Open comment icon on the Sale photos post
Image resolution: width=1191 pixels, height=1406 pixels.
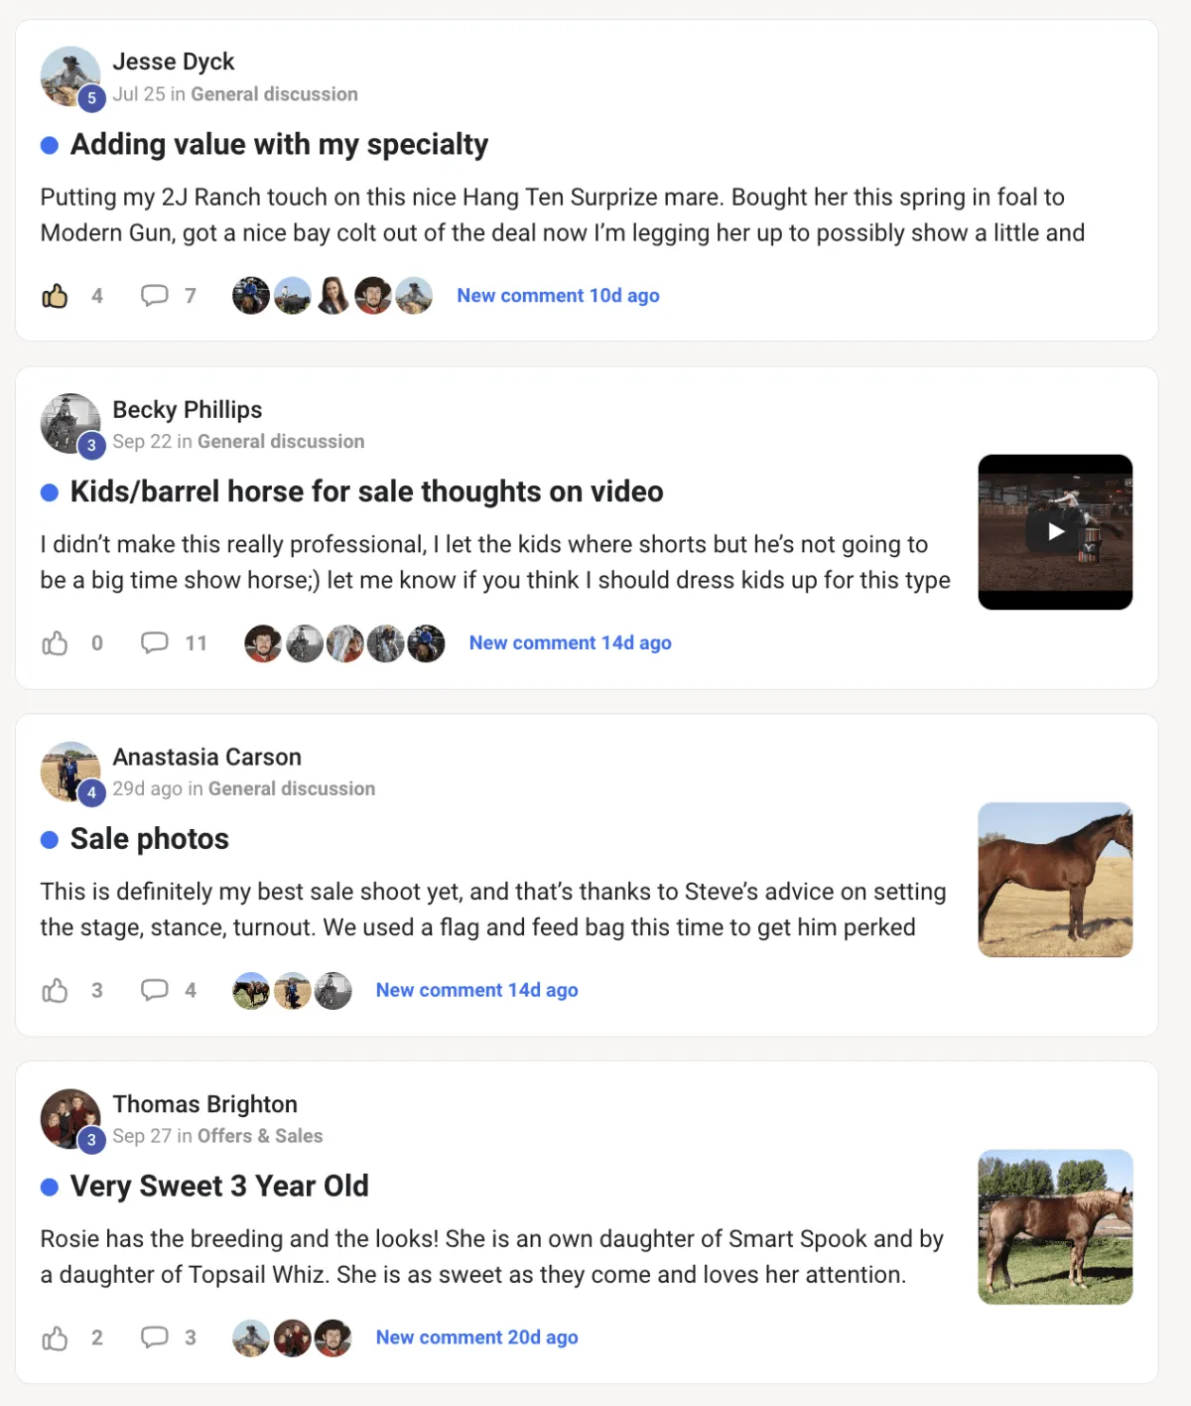click(155, 990)
